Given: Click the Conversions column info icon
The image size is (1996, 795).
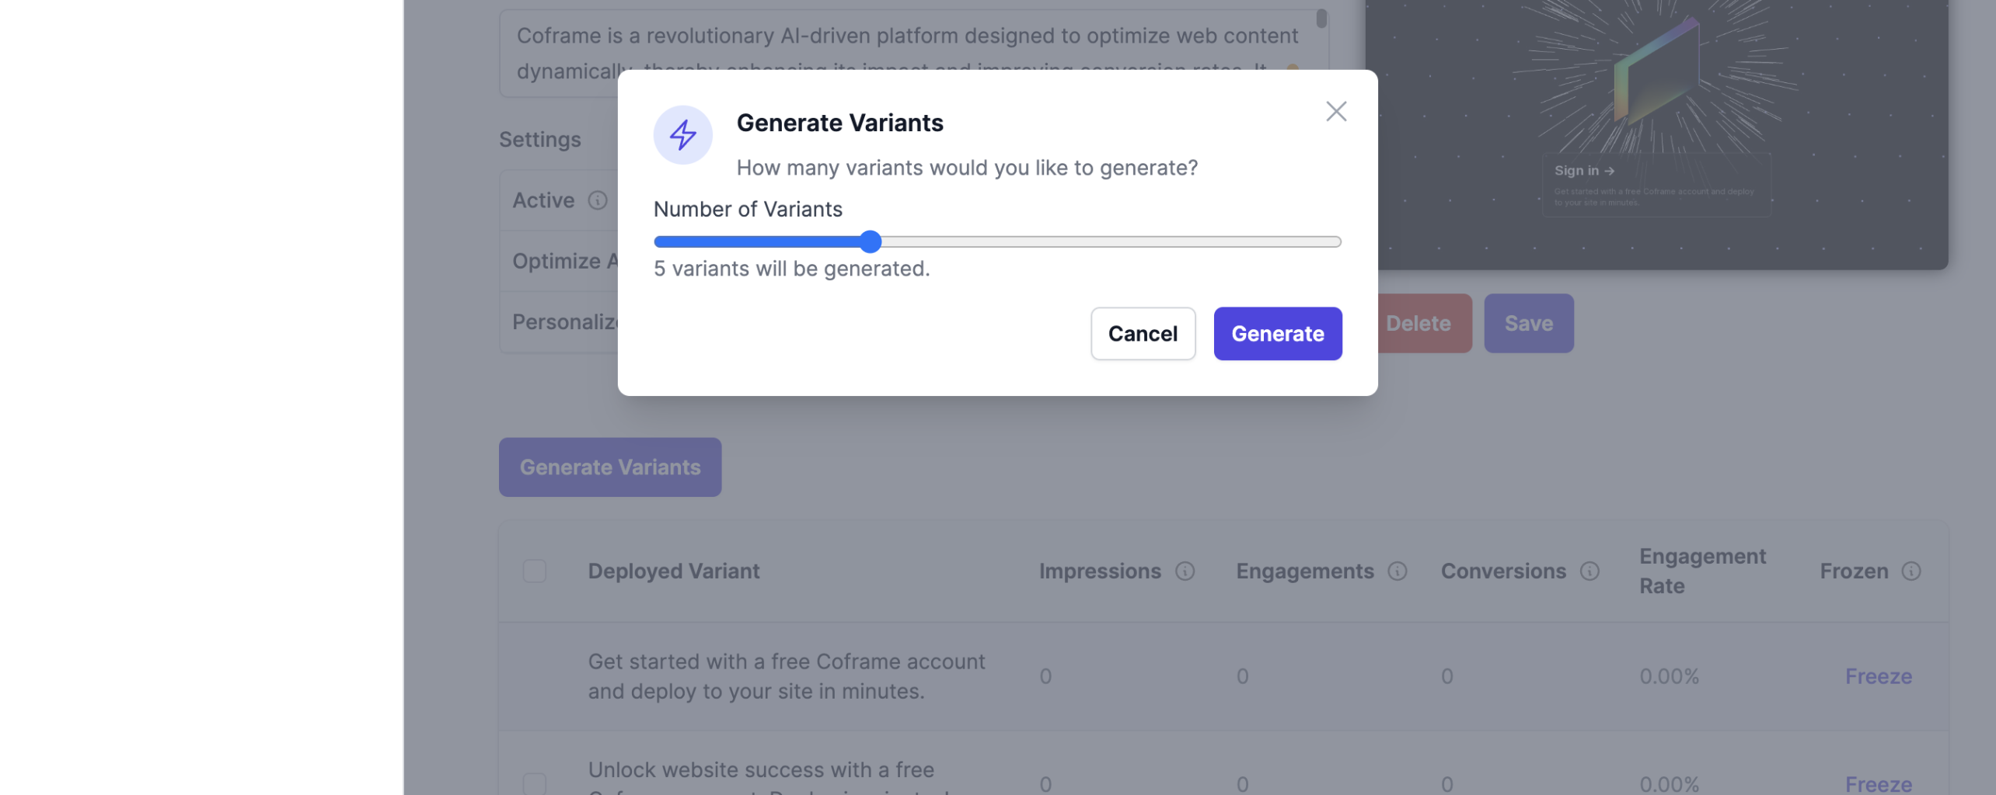Looking at the screenshot, I should [1589, 571].
